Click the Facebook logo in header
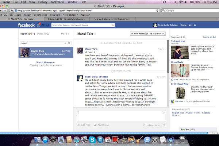Screen dimensions: 219x146 tap(26, 25)
